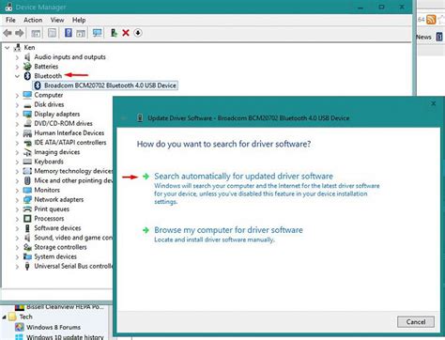Open the Help menu
The width and height of the screenshot is (445, 340).
click(x=79, y=20)
